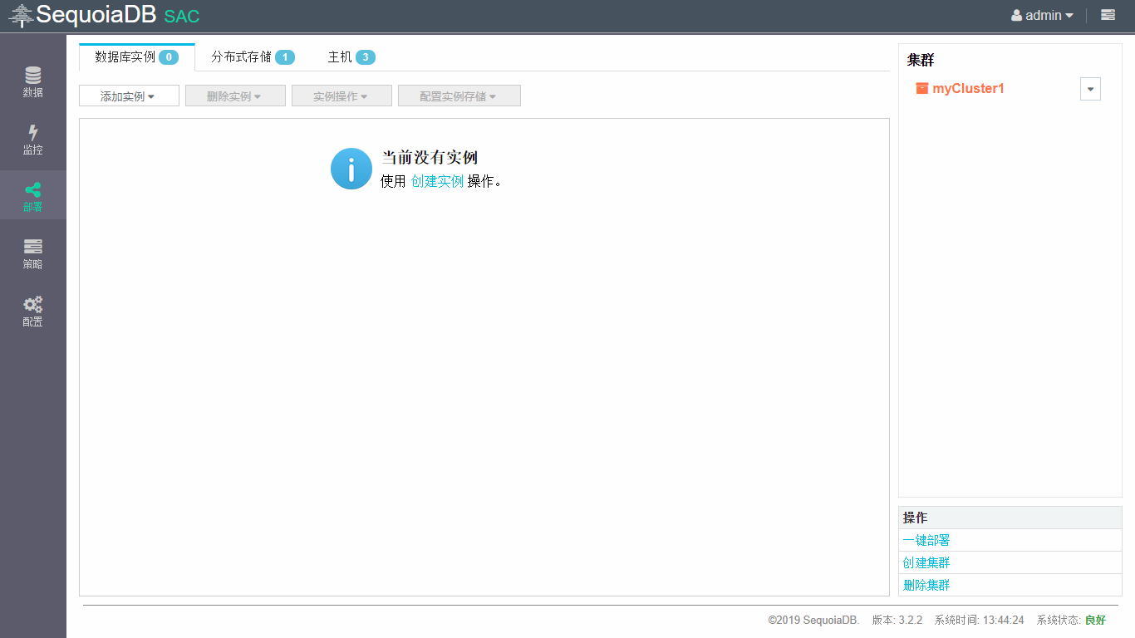Click the 创建集群 link
This screenshot has width=1135, height=638.
pyautogui.click(x=926, y=562)
